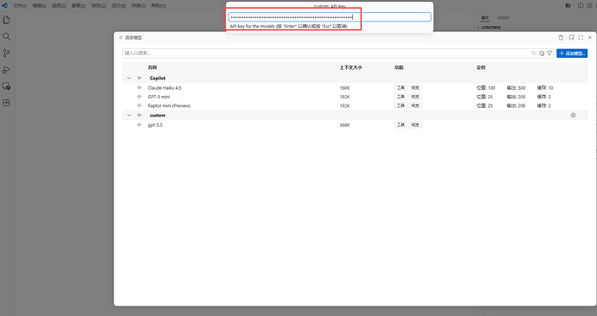
Task: Click the "缓存: 10" pricing value
Action: [545, 88]
